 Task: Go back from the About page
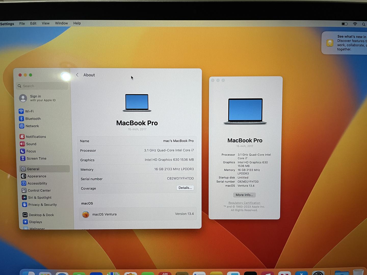[77, 75]
